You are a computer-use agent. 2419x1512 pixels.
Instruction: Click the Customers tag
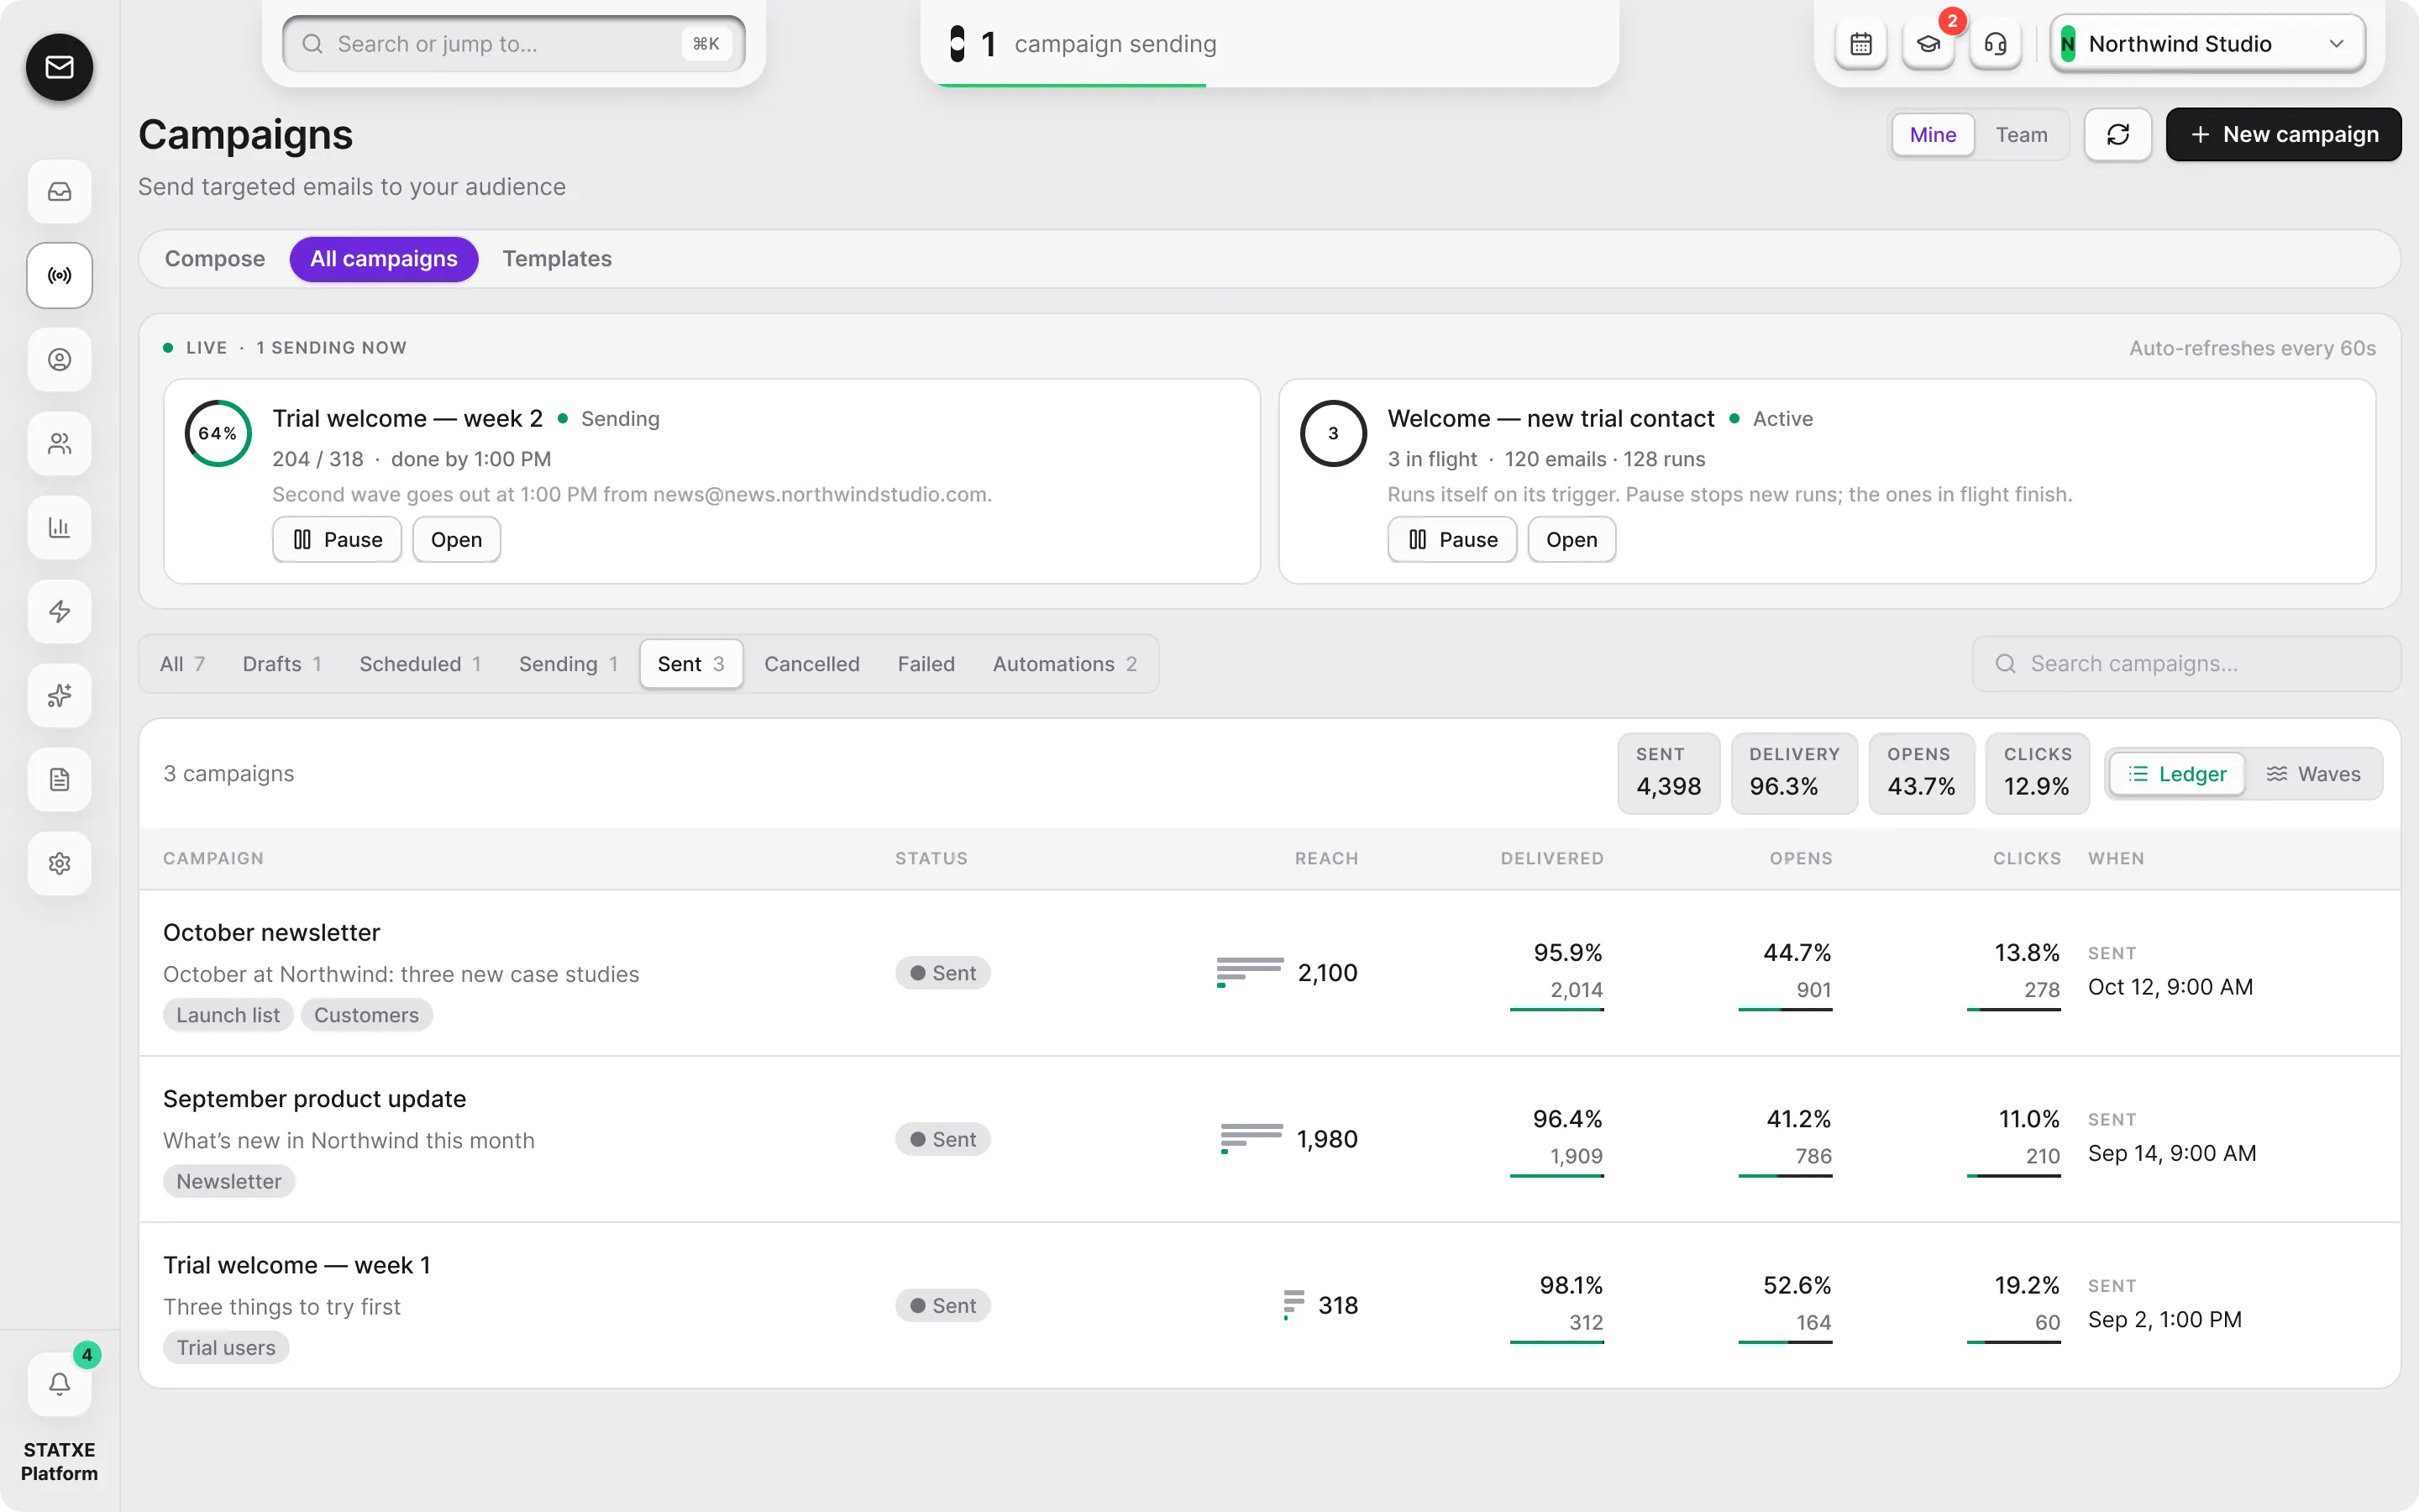[x=367, y=1015]
